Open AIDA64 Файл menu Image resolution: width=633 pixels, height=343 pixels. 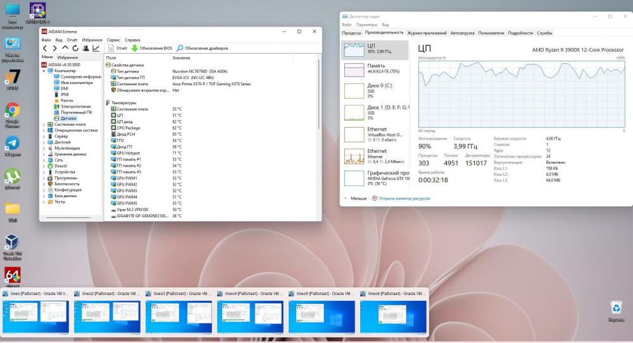click(x=46, y=40)
